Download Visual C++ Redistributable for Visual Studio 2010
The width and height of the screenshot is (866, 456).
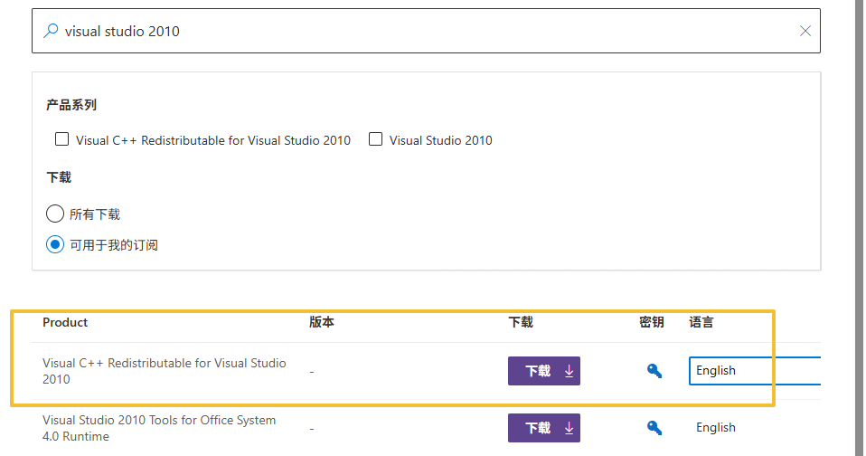[543, 371]
